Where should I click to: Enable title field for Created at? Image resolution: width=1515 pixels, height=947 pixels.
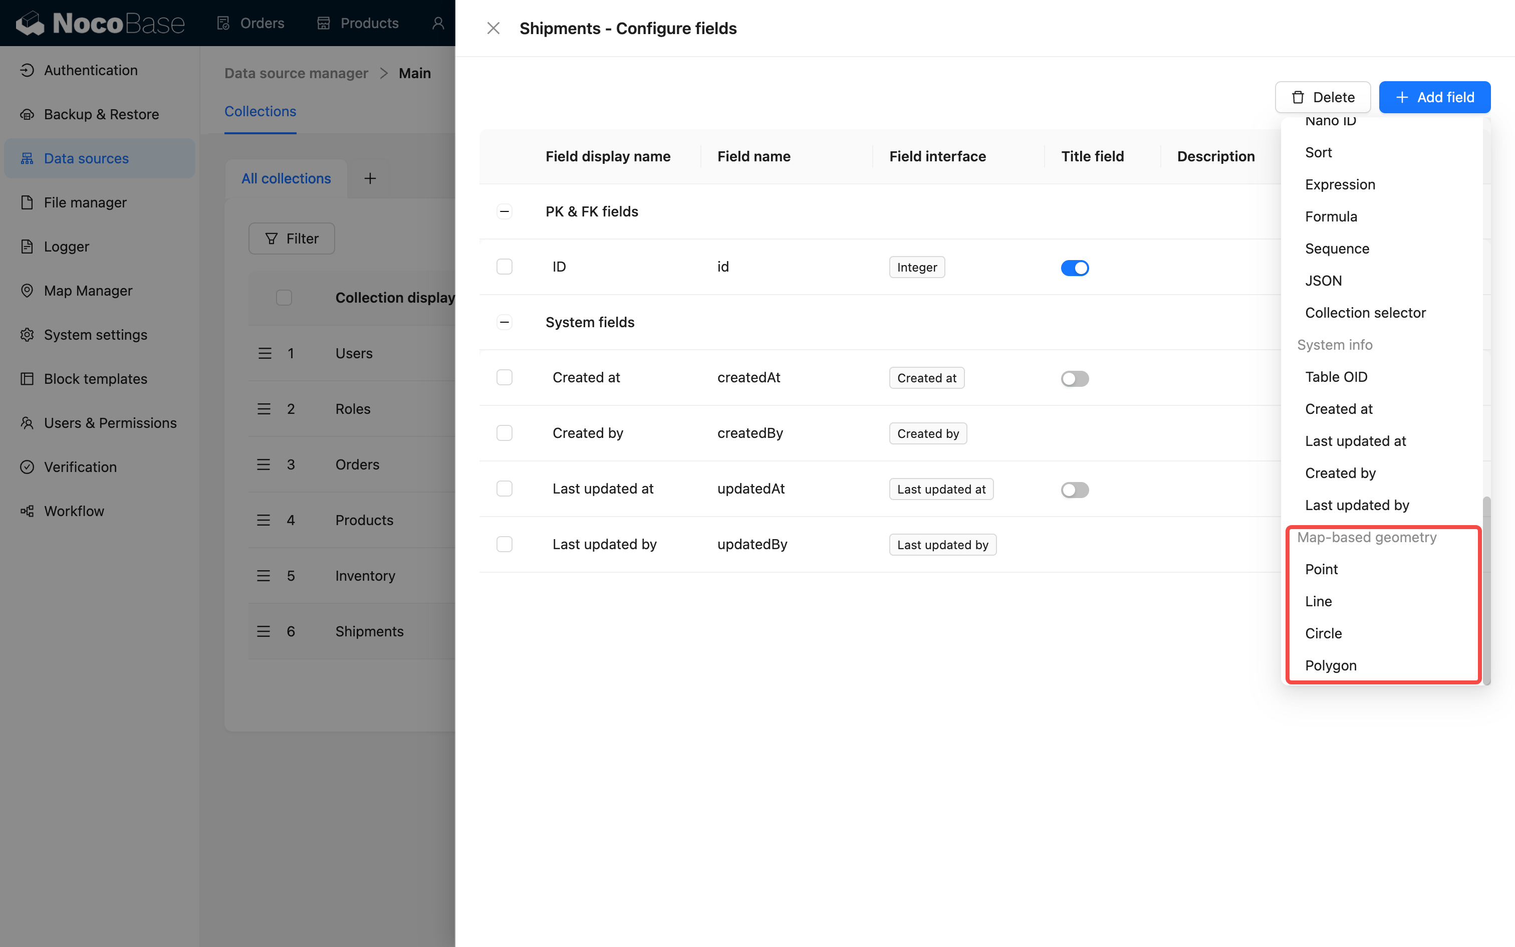tap(1075, 379)
